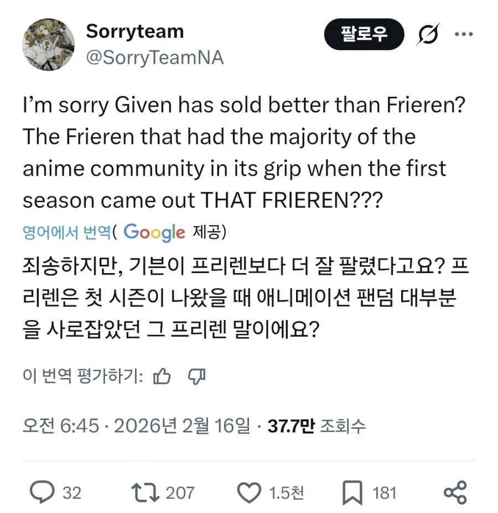The image size is (498, 513).
Task: Open Sorryteam's profile picture
Action: pyautogui.click(x=48, y=44)
